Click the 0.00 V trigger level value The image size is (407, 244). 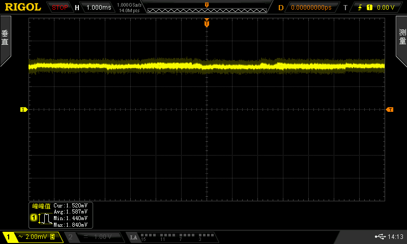tap(386, 8)
